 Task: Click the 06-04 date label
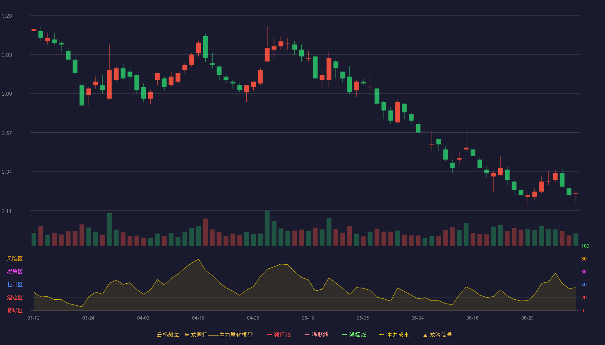[417, 318]
